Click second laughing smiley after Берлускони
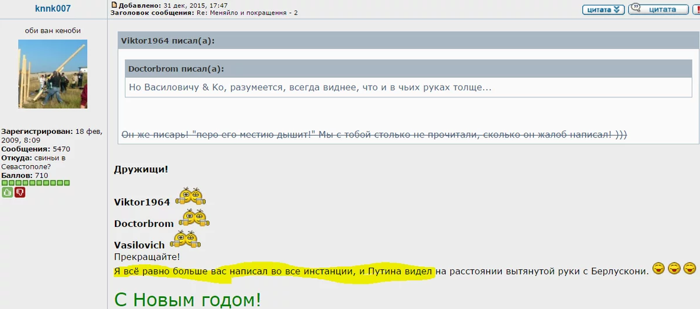The height and width of the screenshot is (309, 700). click(674, 269)
